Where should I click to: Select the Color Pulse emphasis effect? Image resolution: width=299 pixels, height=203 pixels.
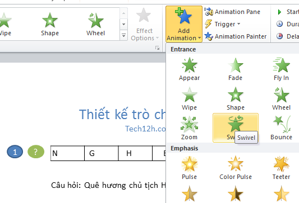click(235, 168)
